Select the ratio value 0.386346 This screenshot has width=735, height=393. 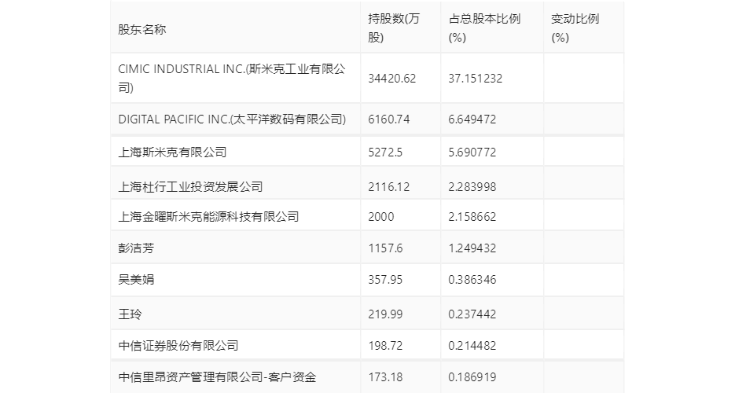(x=472, y=280)
